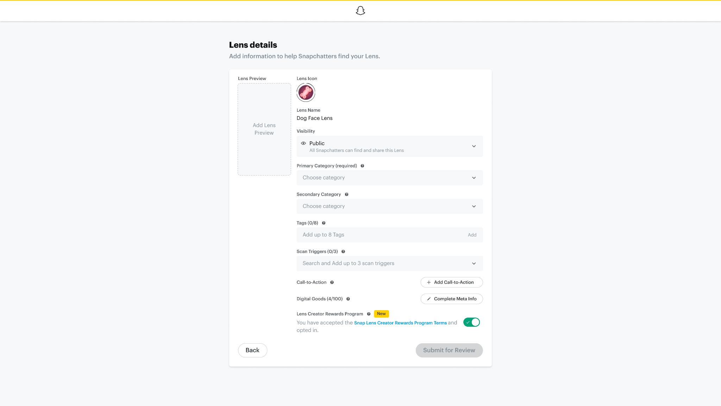The image size is (721, 406).
Task: Open Primary Category help tooltip icon
Action: pos(362,166)
